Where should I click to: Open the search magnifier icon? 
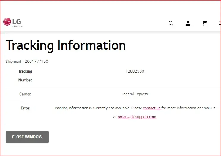(x=171, y=23)
